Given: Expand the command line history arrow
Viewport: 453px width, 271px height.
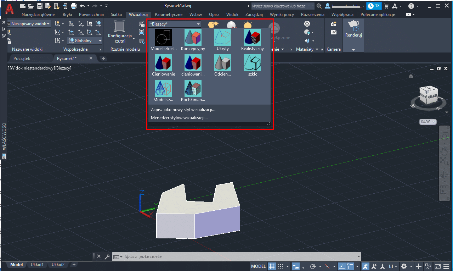Looking at the screenshot, I should click(359, 256).
